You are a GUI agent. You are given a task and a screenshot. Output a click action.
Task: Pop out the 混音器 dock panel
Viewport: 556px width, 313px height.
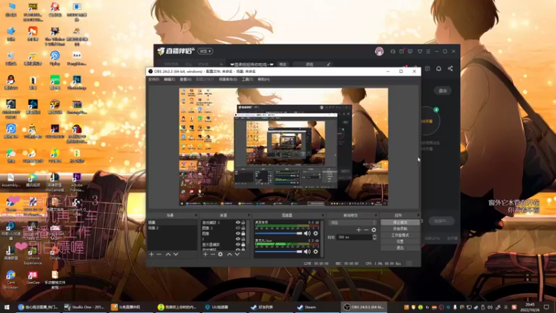click(x=322, y=215)
